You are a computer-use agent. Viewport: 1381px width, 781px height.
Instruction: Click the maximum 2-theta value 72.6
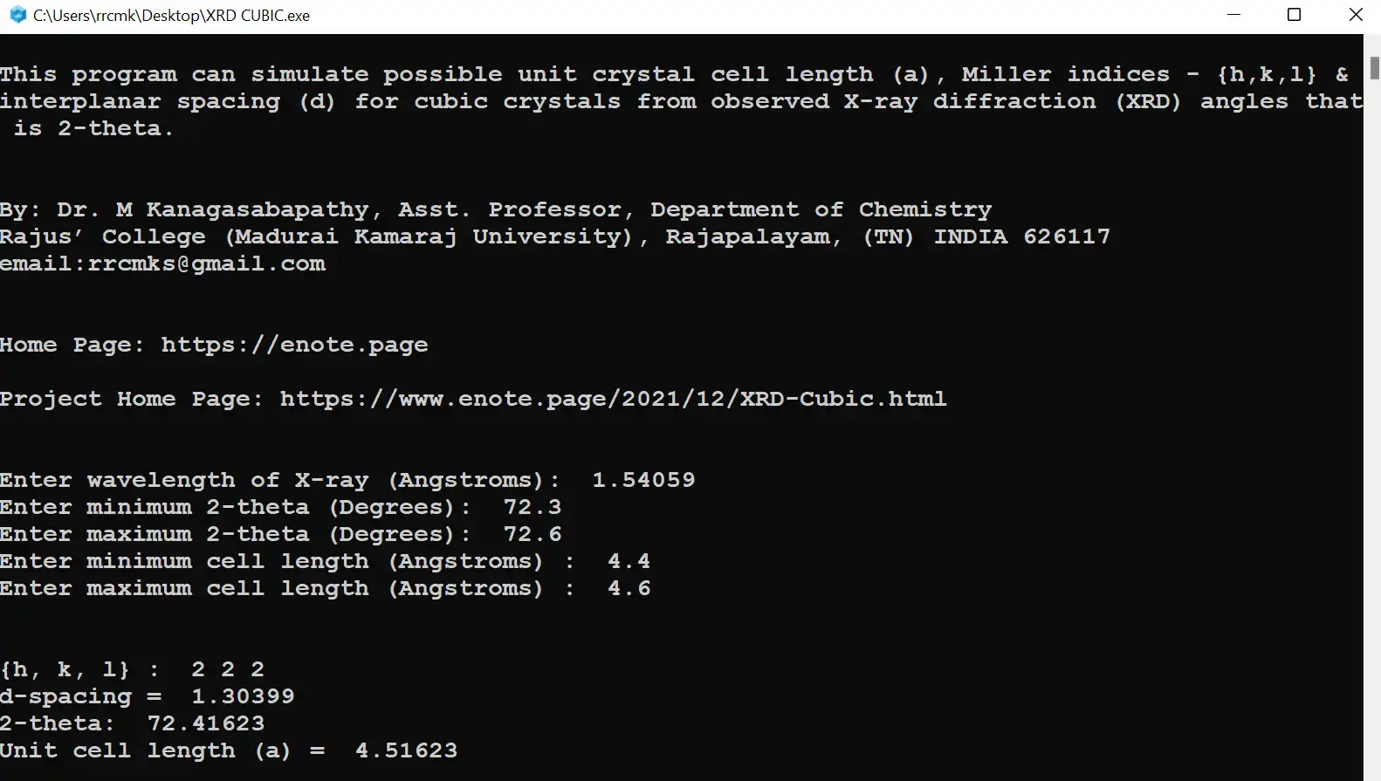click(532, 534)
